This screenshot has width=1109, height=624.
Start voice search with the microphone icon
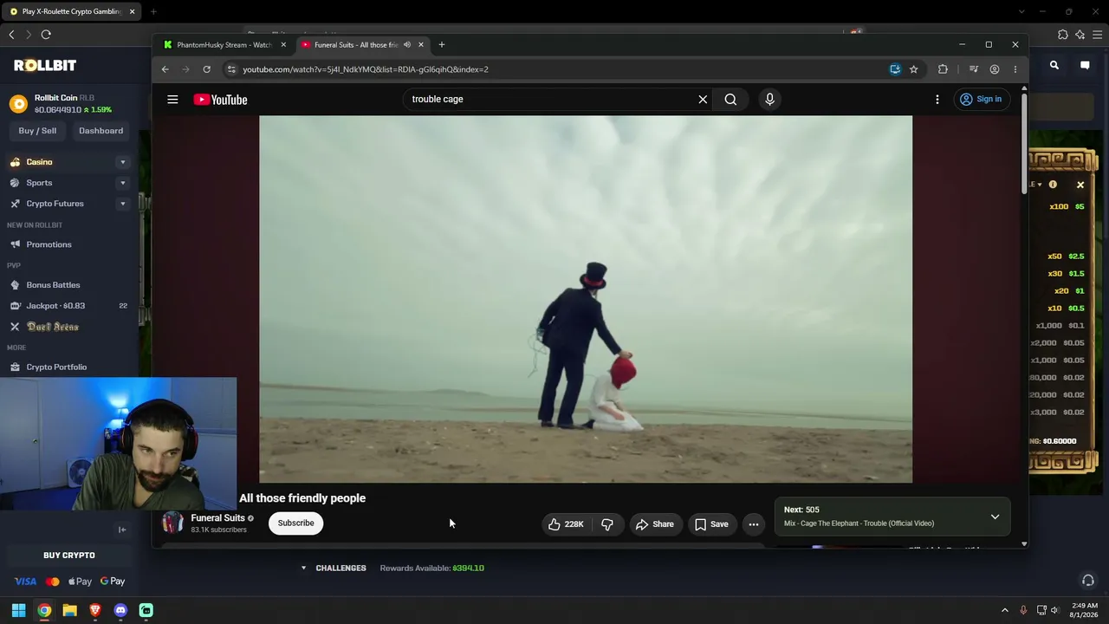click(x=769, y=99)
